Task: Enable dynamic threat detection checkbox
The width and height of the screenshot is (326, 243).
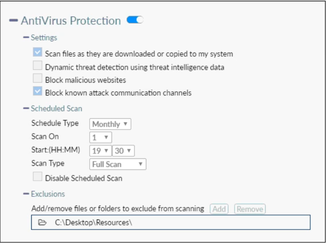Action: coord(38,66)
